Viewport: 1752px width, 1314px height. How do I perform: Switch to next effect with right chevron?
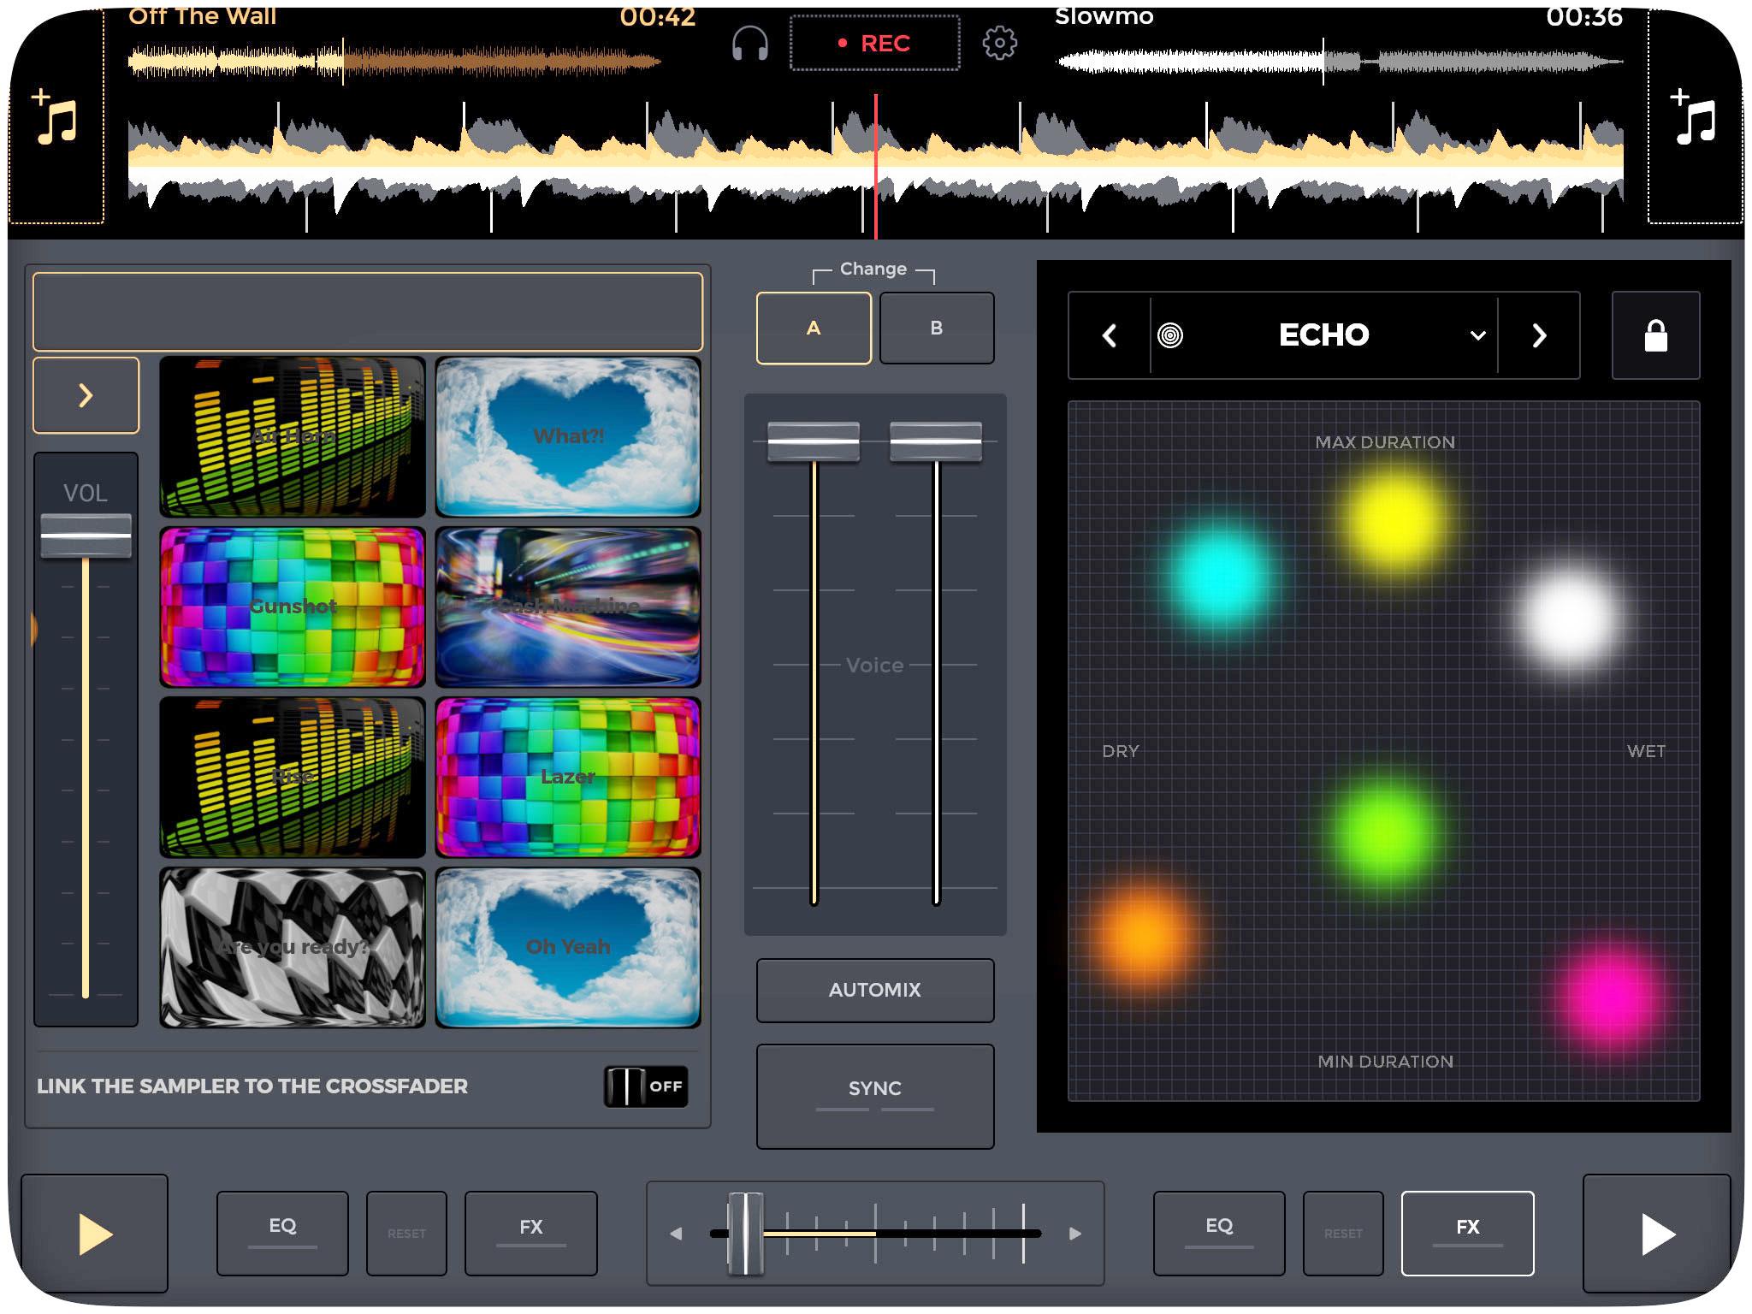click(x=1539, y=335)
